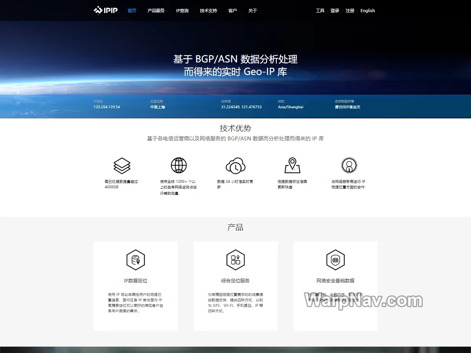This screenshot has width=471, height=353.
Task: Click the map pin icon for geographic data
Action: tap(292, 166)
